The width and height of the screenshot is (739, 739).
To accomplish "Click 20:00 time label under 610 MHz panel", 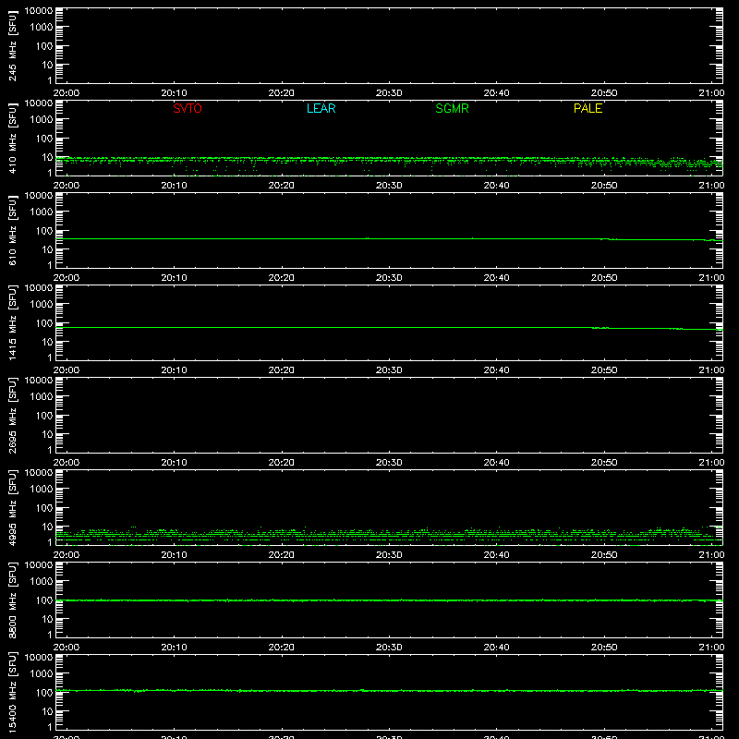I will 67,278.
